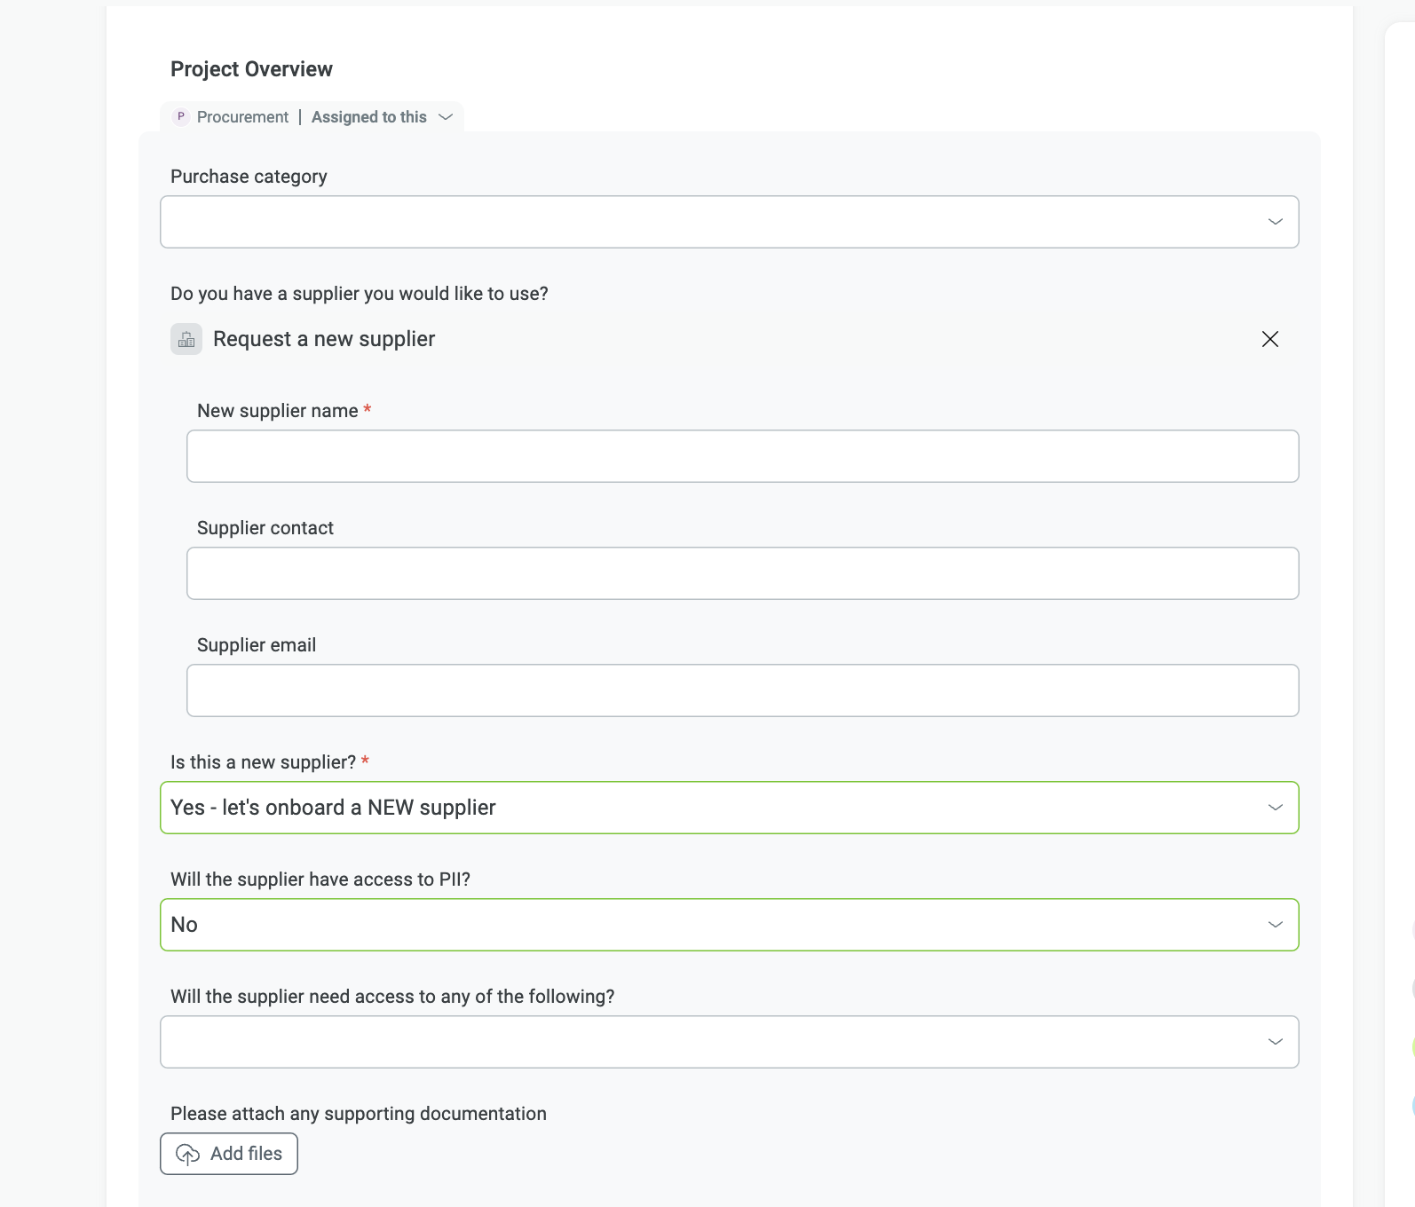The width and height of the screenshot is (1415, 1207).
Task: Open the PII dropdown showing "No"
Action: tap(710, 925)
